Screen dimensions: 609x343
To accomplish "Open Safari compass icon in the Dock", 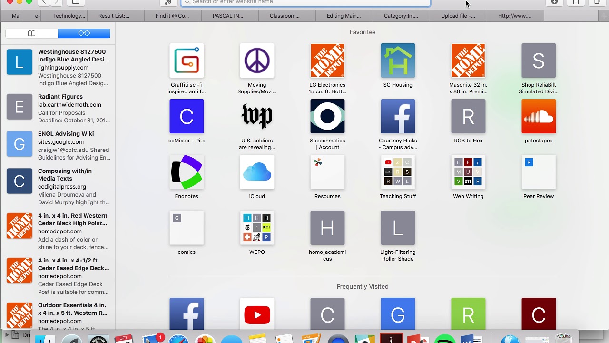I will pyautogui.click(x=179, y=339).
